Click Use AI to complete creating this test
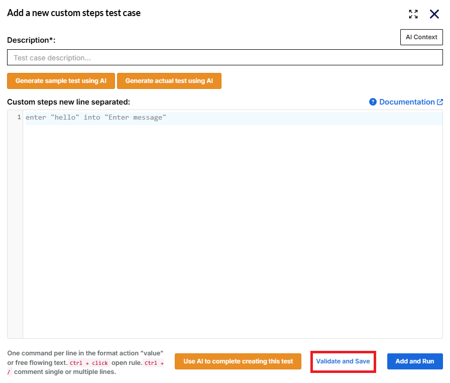450x383 pixels. point(238,361)
